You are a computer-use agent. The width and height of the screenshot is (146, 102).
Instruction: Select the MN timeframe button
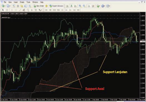78,10
